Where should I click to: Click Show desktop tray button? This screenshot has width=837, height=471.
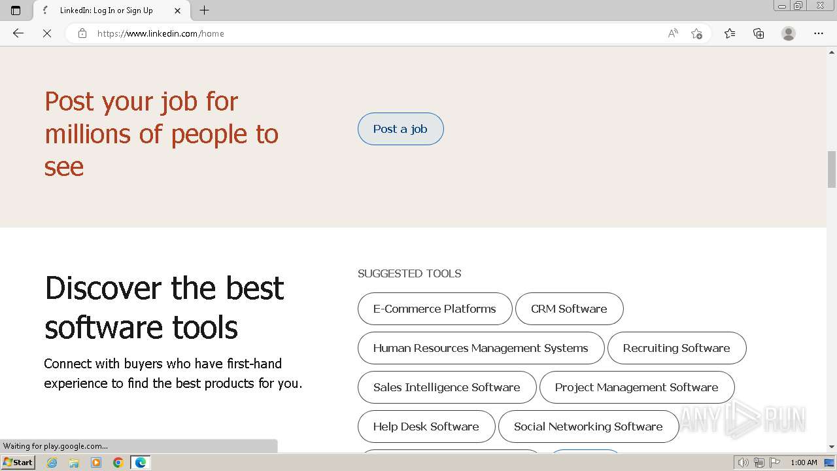pyautogui.click(x=830, y=462)
